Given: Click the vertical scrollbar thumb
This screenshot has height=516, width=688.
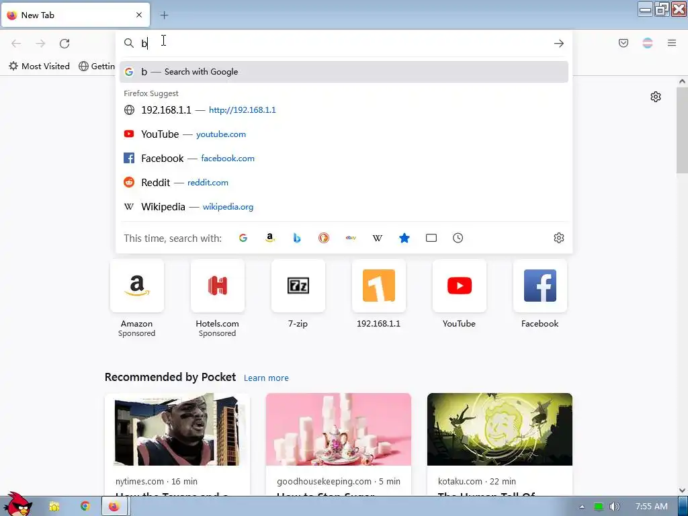Looking at the screenshot, I should tap(682, 130).
